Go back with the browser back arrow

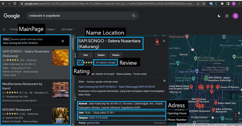pyautogui.click(x=3, y=3)
